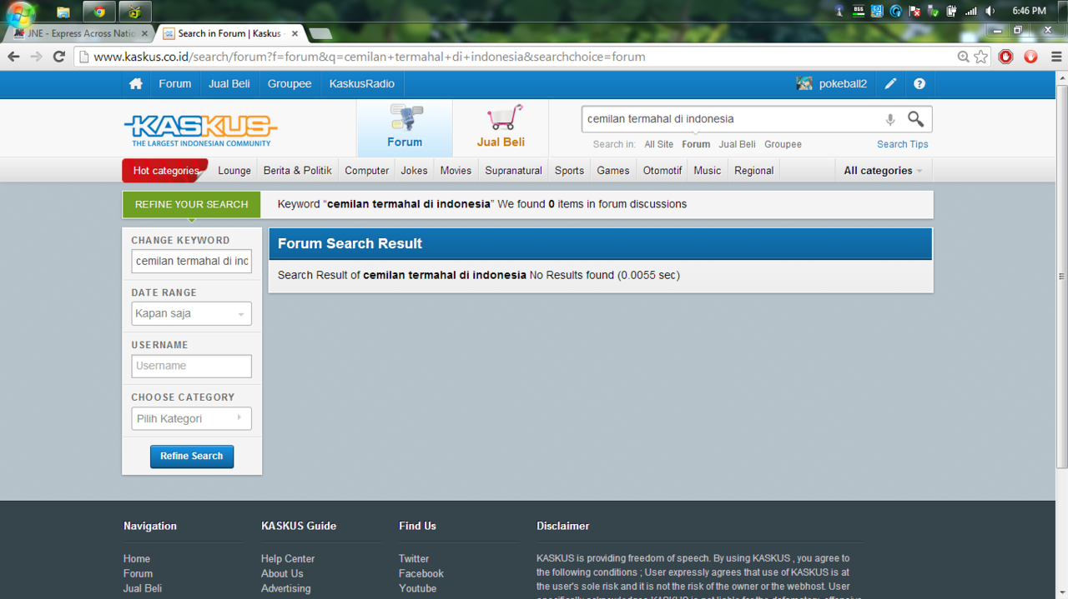1068x599 pixels.
Task: Open the Music category
Action: click(x=708, y=171)
